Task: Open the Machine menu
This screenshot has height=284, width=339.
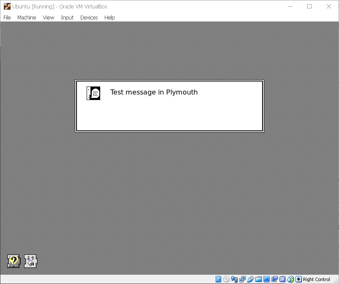Action: pos(27,17)
